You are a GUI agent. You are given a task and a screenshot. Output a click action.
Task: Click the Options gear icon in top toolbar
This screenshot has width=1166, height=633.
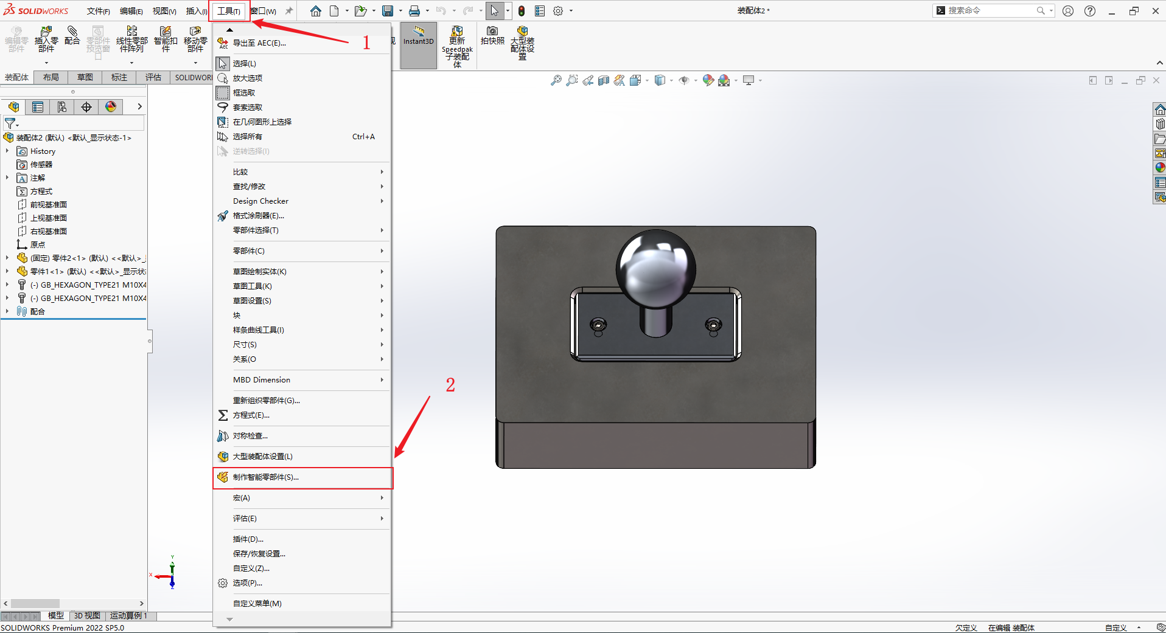(558, 11)
